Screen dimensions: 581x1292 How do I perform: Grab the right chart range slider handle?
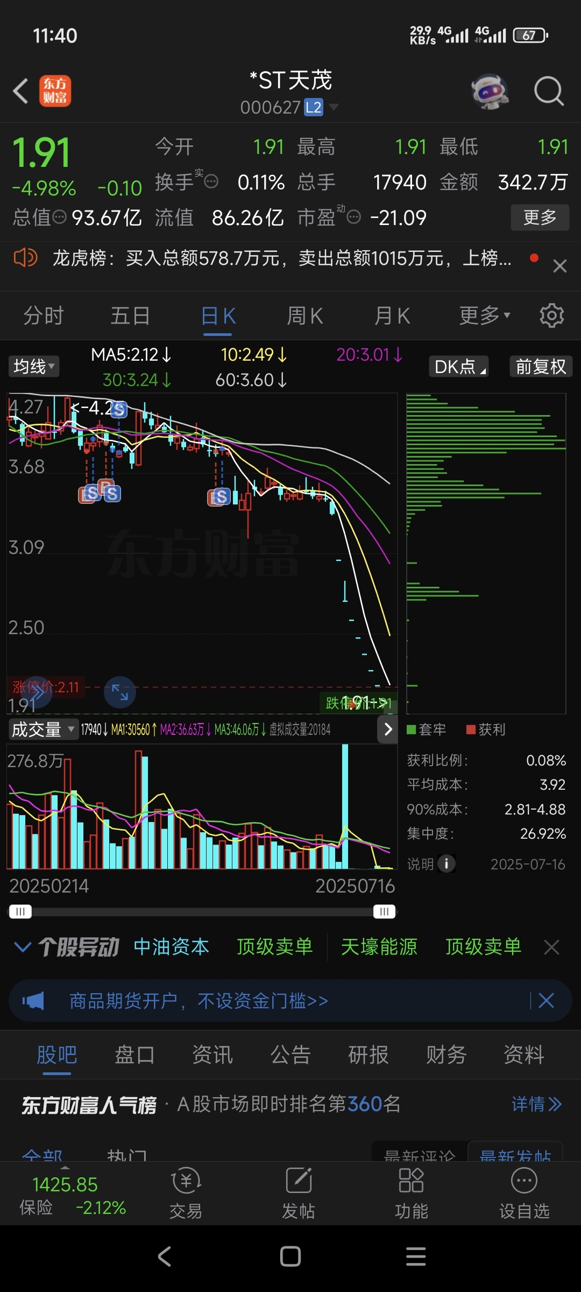pyautogui.click(x=384, y=911)
